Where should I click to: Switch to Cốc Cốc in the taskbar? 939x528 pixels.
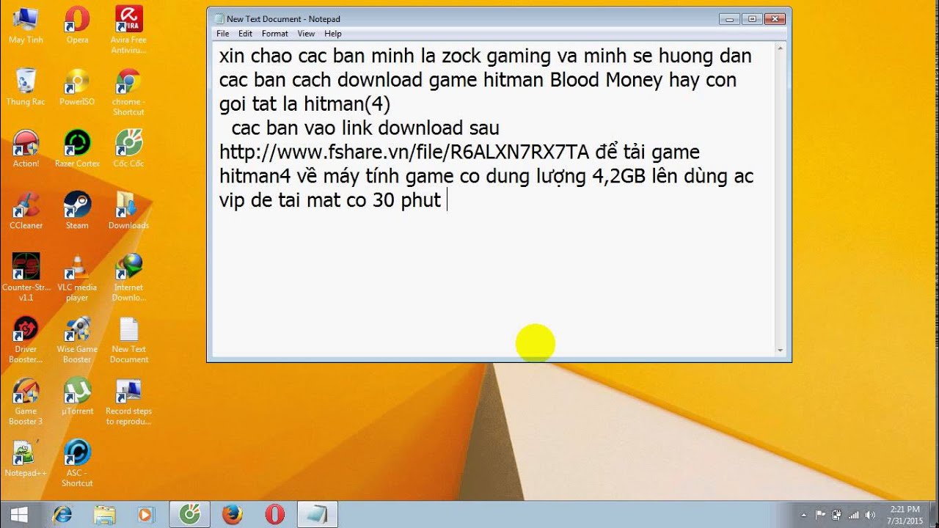pos(190,515)
